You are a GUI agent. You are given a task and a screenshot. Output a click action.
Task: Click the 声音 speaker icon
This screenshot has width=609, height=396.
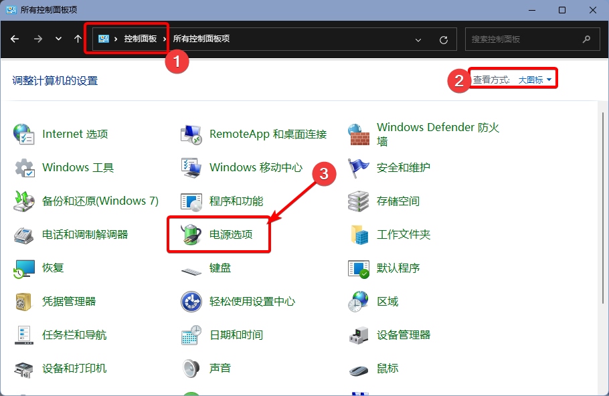coord(191,369)
